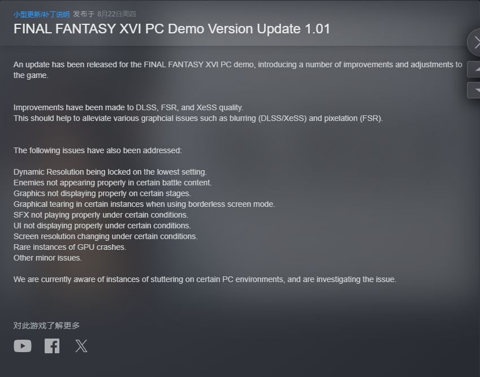Click the Rare instances of GPU crashes line
480x377 pixels.
70,247
